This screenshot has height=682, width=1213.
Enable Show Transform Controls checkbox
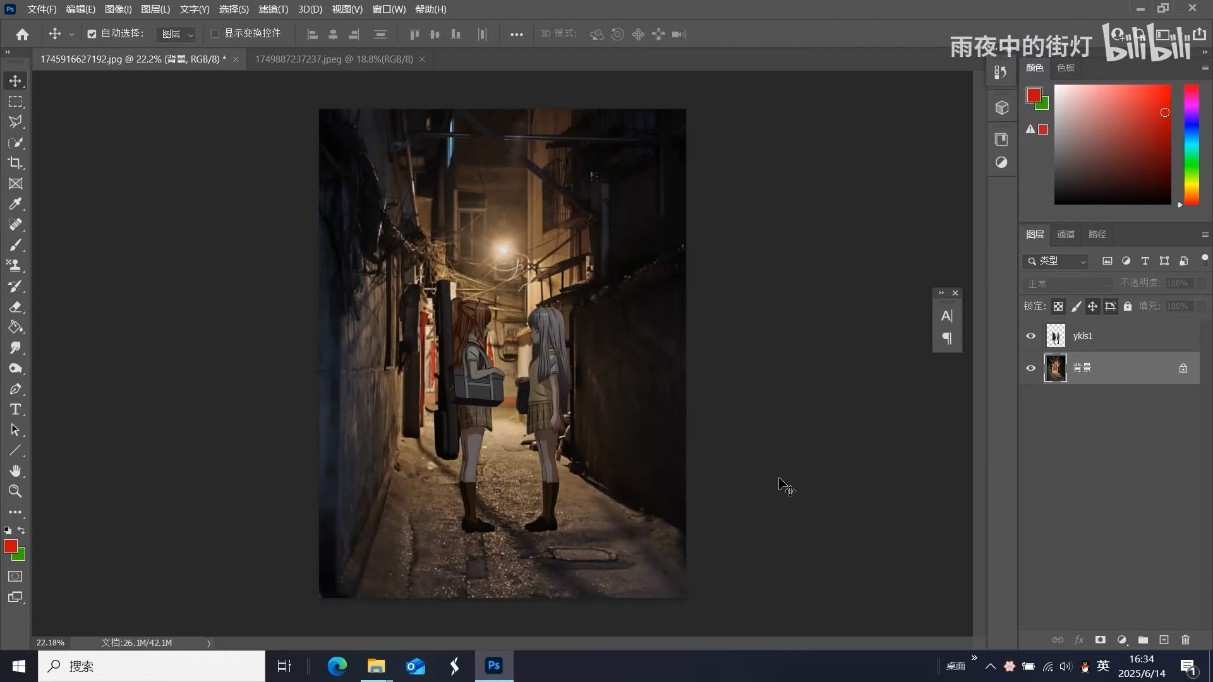click(x=215, y=33)
